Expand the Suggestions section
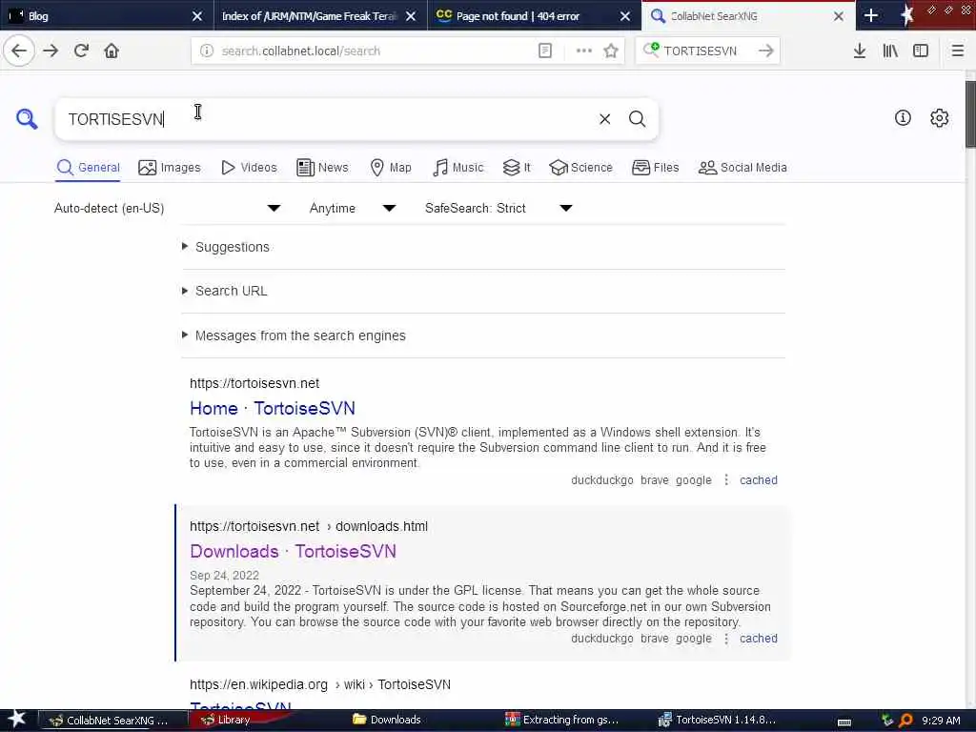 click(x=233, y=247)
